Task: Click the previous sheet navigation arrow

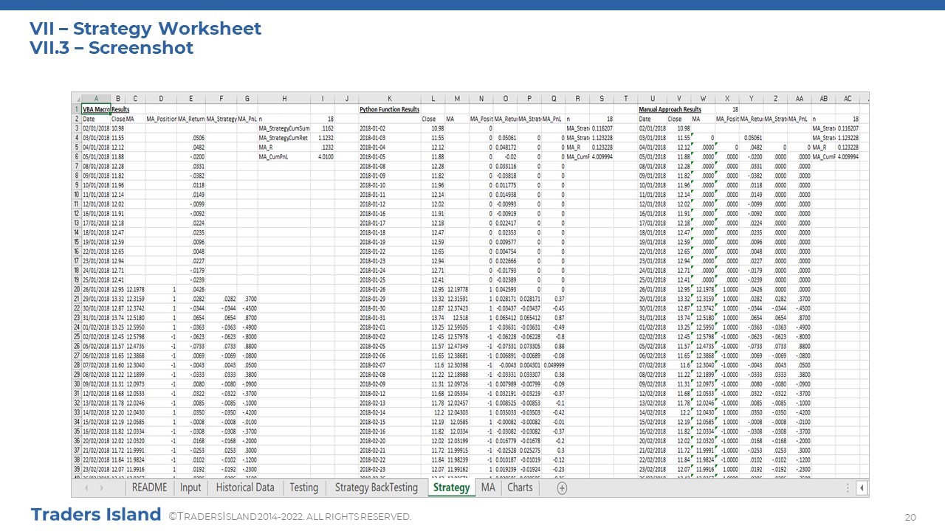Action: coord(88,488)
